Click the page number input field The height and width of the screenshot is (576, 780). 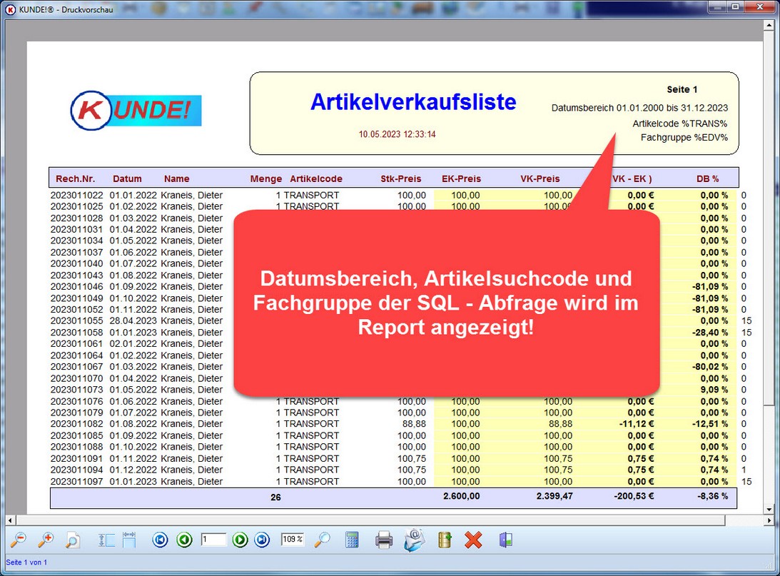213,540
